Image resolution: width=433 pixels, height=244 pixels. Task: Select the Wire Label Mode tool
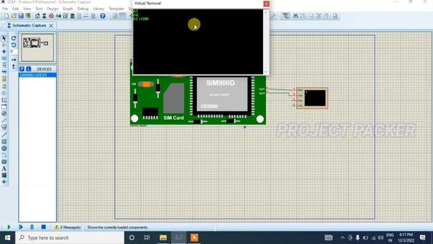(4, 58)
